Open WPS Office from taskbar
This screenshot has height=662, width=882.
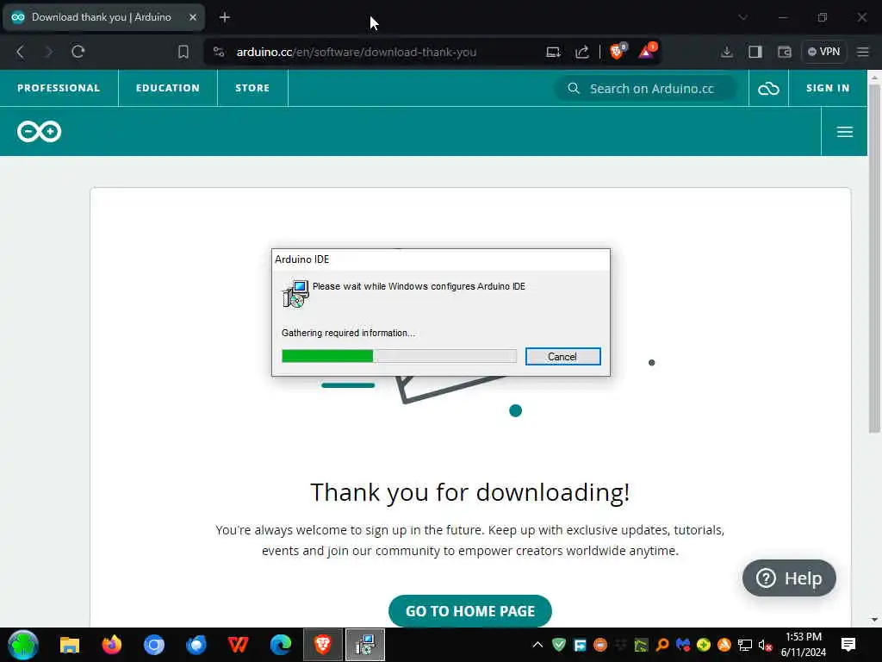(239, 645)
